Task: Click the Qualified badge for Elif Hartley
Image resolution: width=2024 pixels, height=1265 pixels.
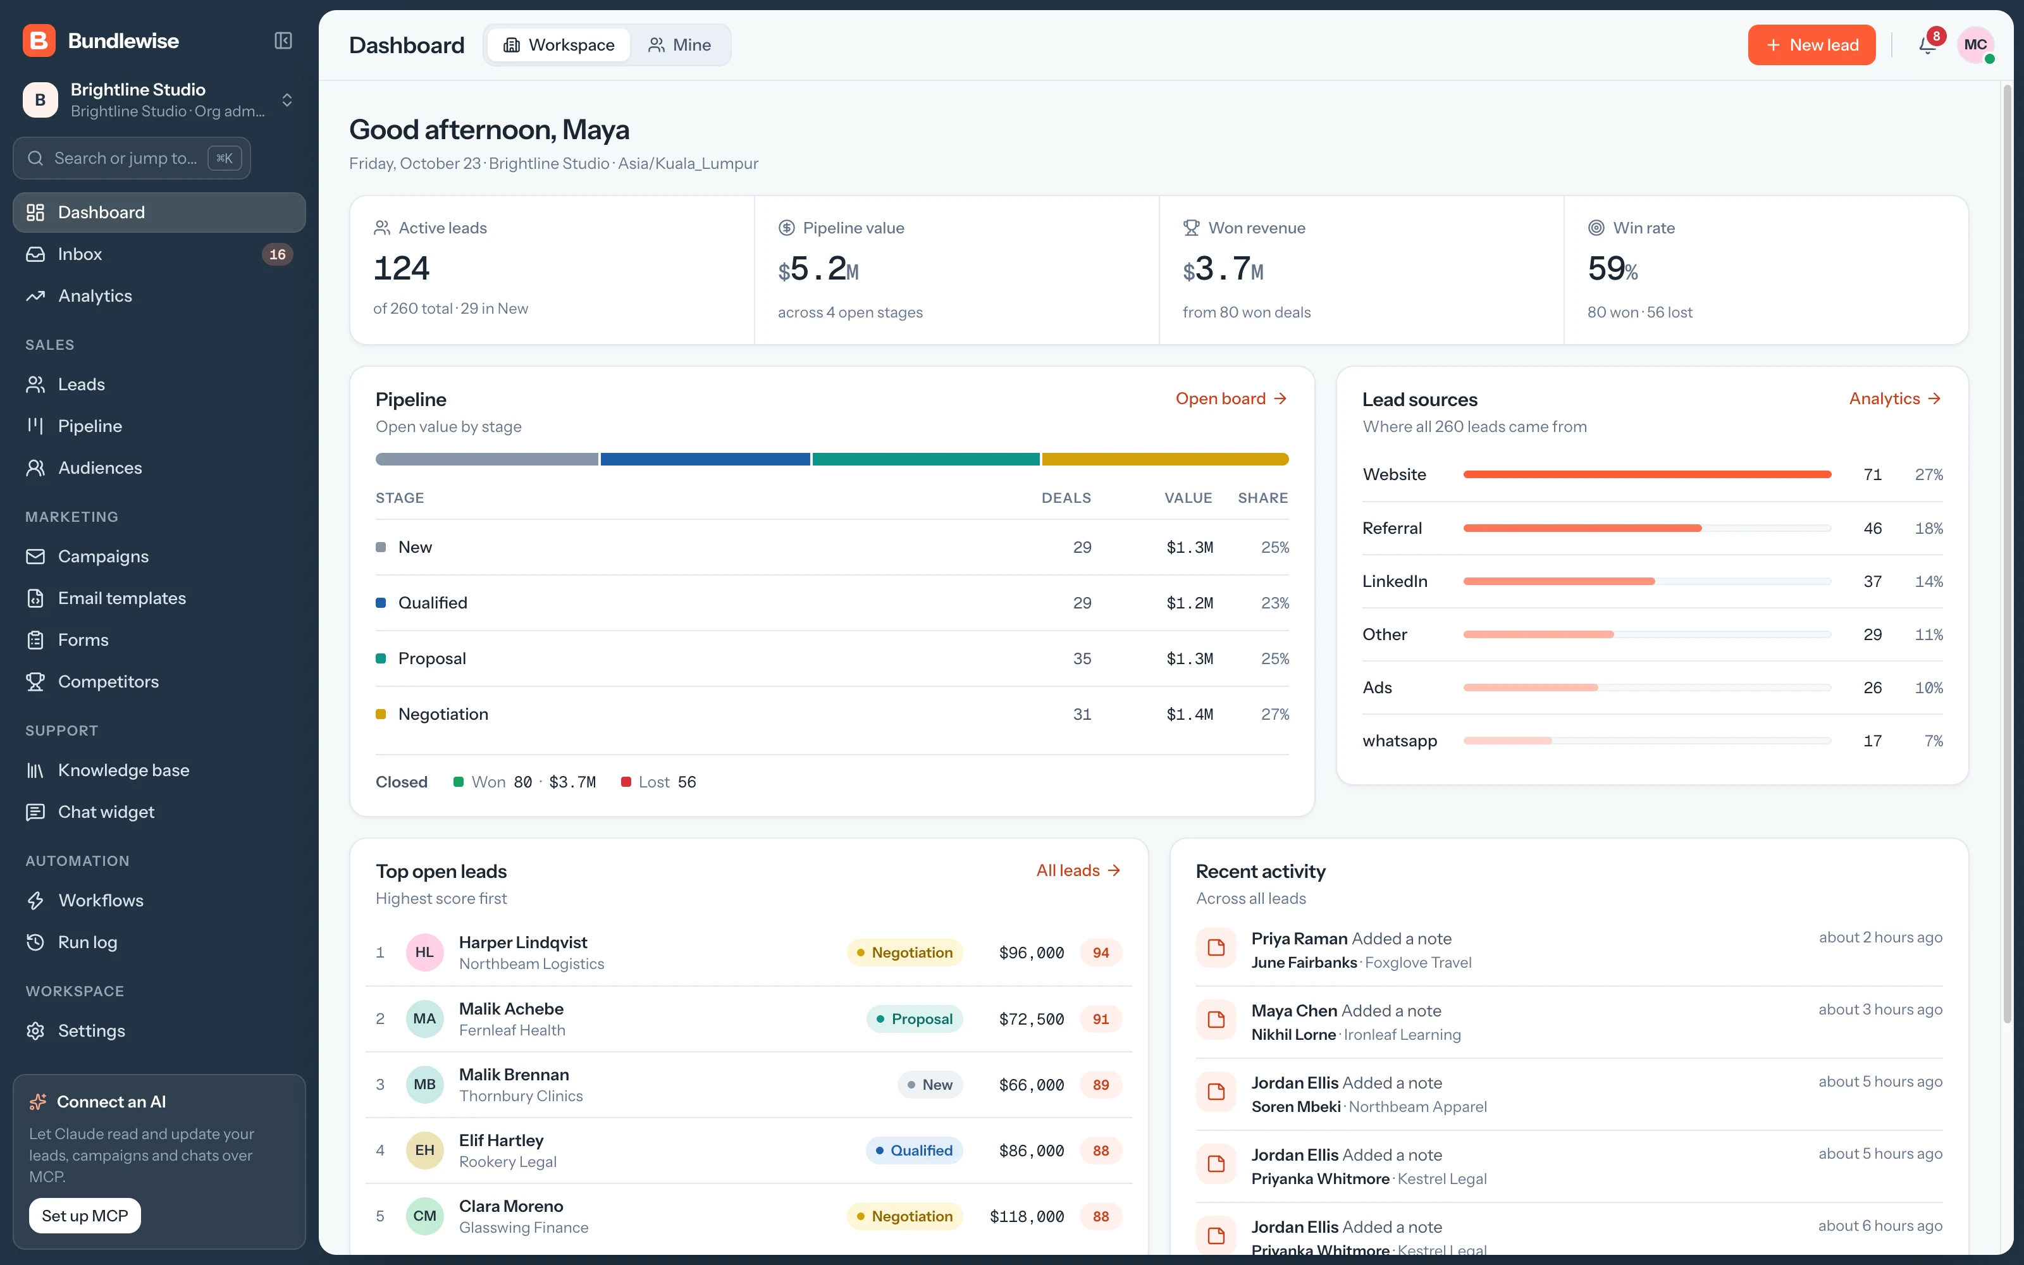Action: 914,1151
